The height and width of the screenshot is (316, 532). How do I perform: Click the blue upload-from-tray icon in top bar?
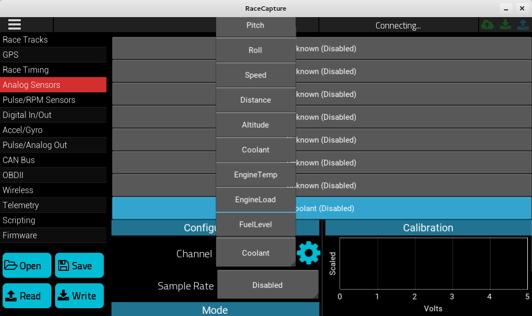pos(523,25)
